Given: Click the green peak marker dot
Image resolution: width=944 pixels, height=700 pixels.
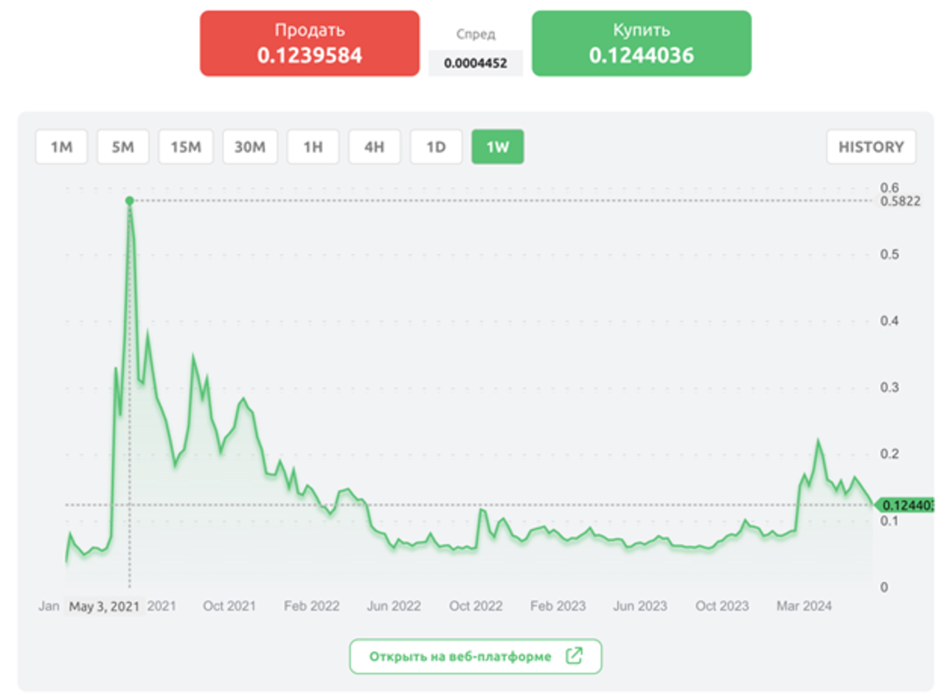Looking at the screenshot, I should point(129,200).
